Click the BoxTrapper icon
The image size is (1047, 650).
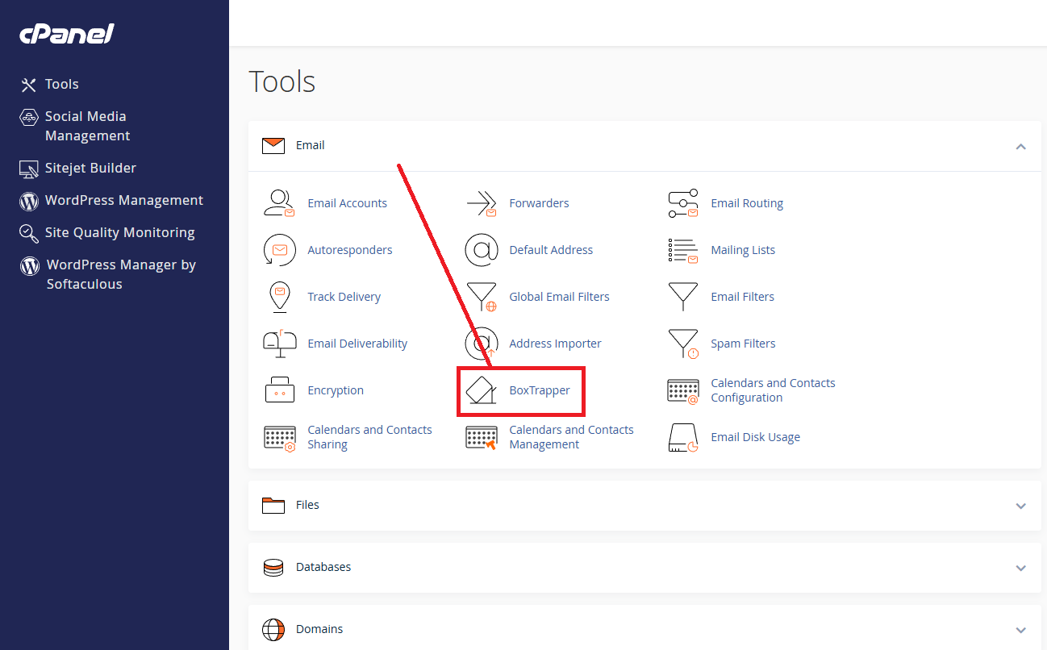point(482,390)
